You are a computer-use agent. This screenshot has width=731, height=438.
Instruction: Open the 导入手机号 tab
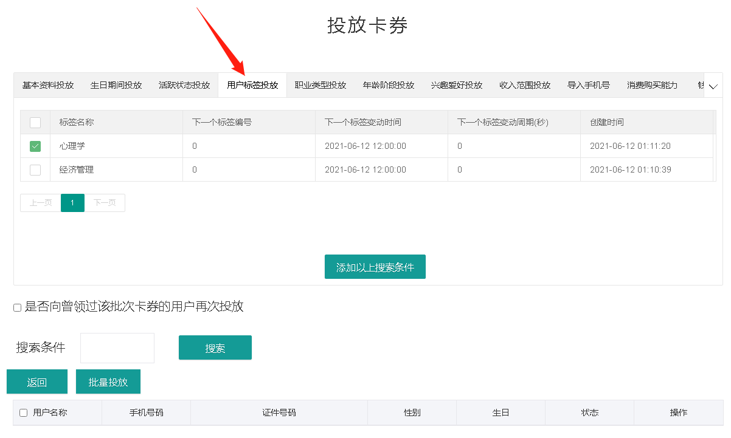pyautogui.click(x=589, y=86)
